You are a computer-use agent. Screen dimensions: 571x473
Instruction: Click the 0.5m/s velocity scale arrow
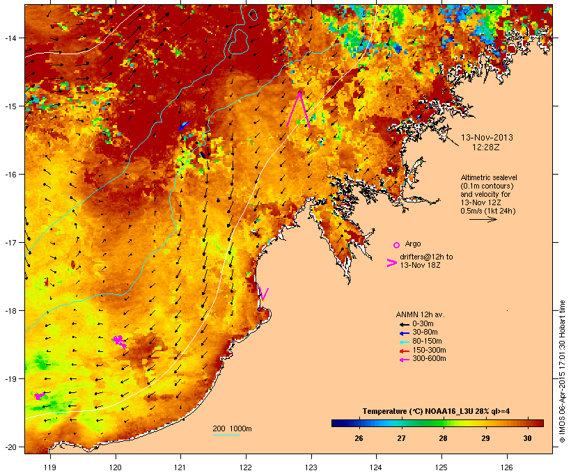(x=483, y=219)
